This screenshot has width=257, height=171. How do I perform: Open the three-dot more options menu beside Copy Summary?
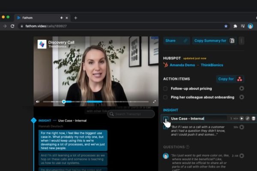coord(242,41)
